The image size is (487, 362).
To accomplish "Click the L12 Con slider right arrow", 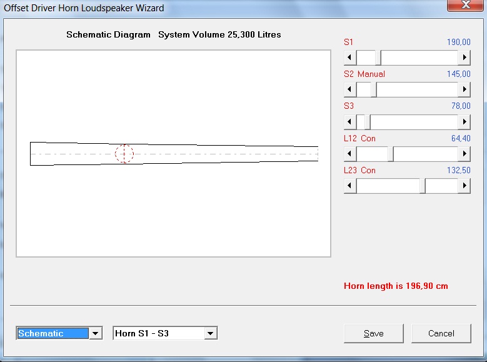I will click(x=464, y=154).
